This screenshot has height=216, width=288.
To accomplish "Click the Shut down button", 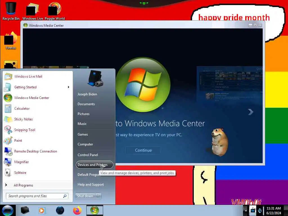I will [85, 196].
